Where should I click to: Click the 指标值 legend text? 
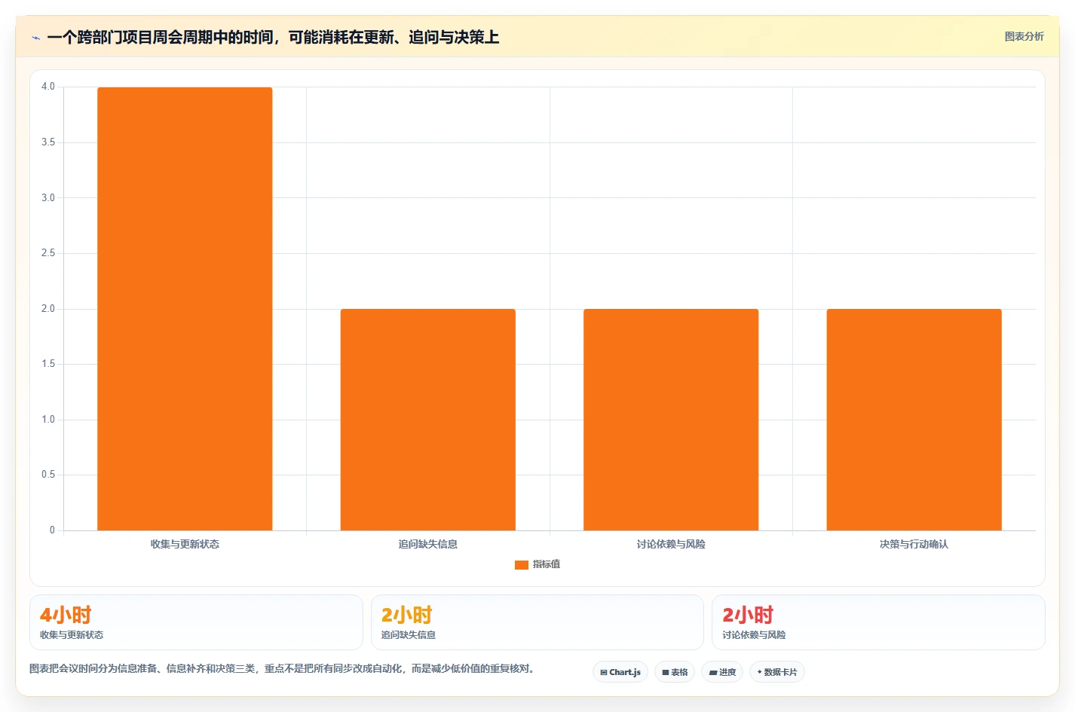pyautogui.click(x=547, y=564)
